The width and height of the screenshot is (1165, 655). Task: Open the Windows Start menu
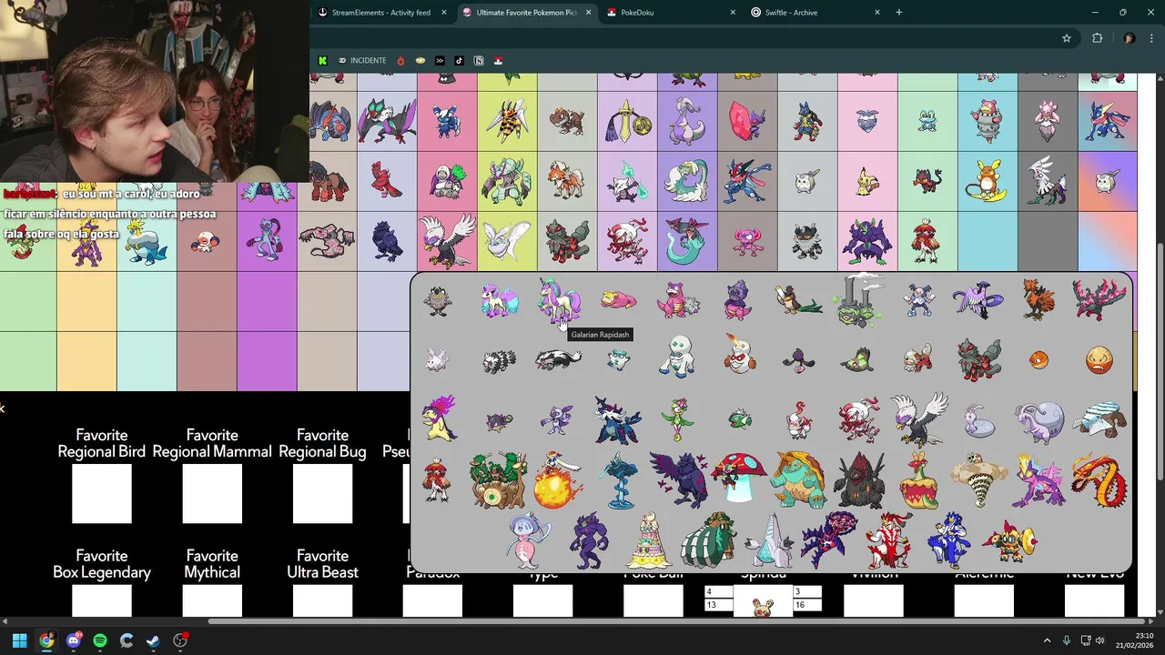19,640
